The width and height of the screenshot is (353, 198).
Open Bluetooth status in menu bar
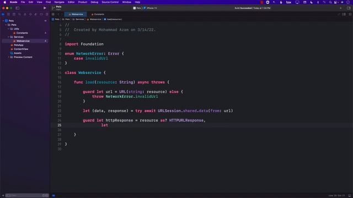tap(318, 2)
